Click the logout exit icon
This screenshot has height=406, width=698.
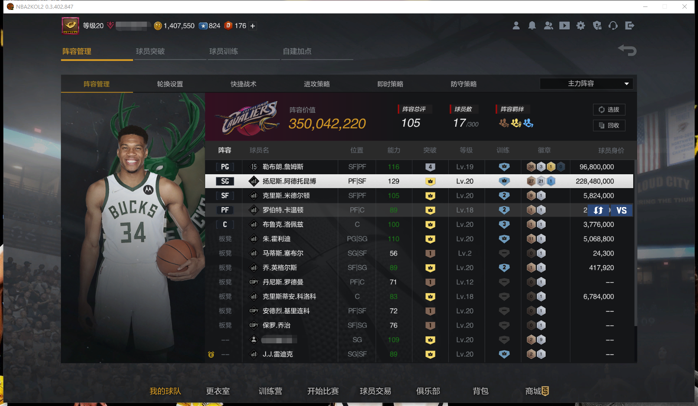coord(629,26)
